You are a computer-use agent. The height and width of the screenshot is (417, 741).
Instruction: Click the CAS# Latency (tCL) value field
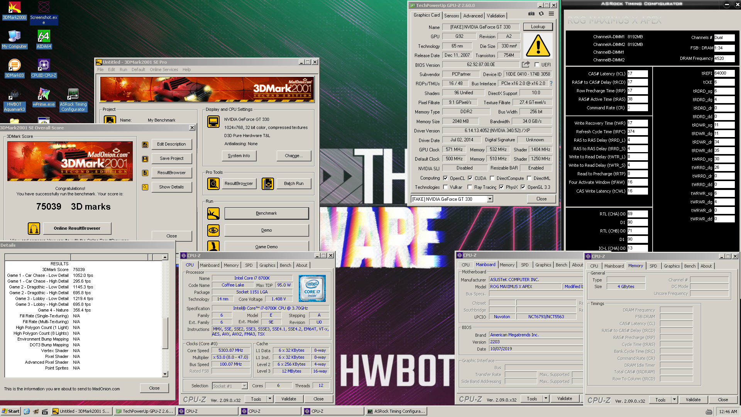pyautogui.click(x=637, y=74)
